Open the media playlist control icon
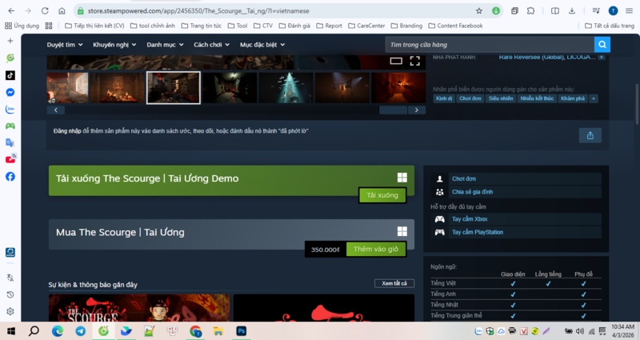Viewport: 640px width, 340px height. 596,11
